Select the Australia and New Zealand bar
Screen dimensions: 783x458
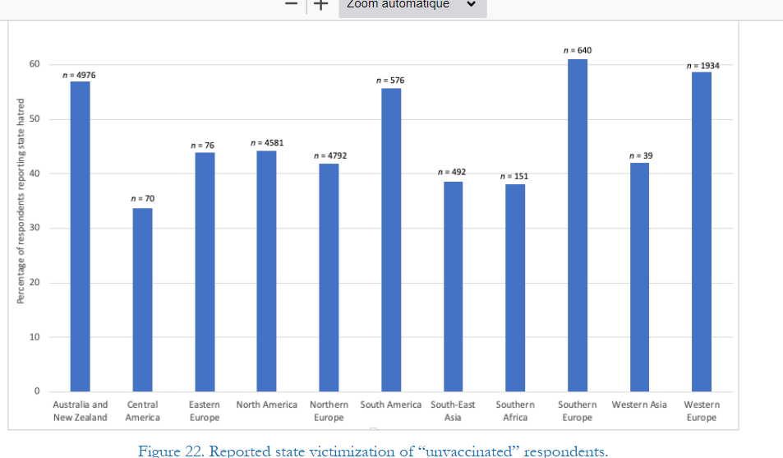pos(80,237)
